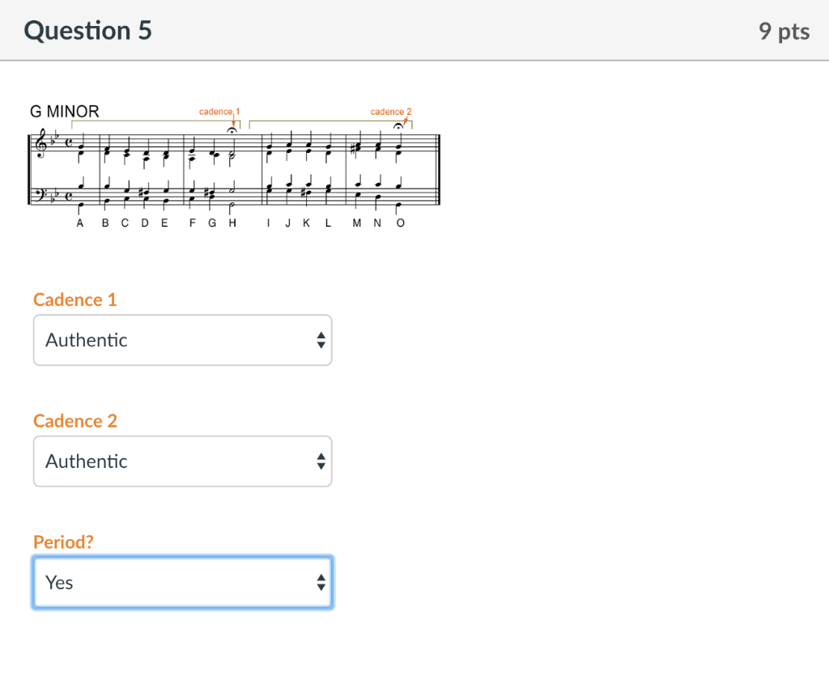
Task: Click the stepper arrows on the Period? selector
Action: pos(320,582)
